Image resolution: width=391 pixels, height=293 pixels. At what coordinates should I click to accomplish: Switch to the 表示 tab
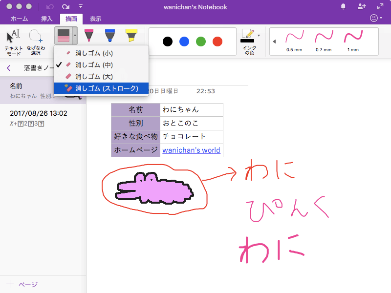coord(95,19)
